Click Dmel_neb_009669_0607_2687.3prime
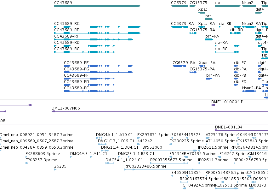 click(x=37, y=141)
